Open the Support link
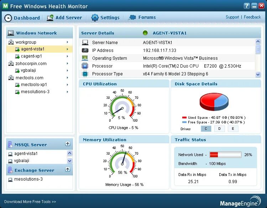 232,17
